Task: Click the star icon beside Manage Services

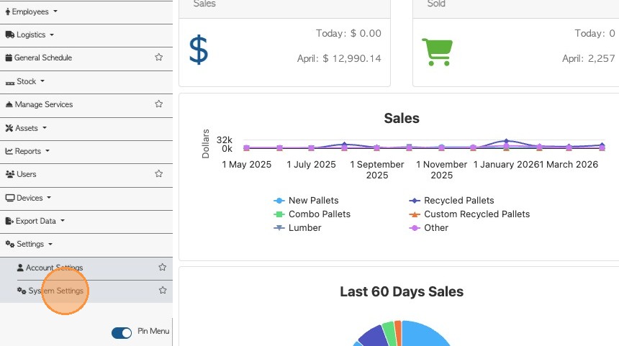Action: point(158,104)
